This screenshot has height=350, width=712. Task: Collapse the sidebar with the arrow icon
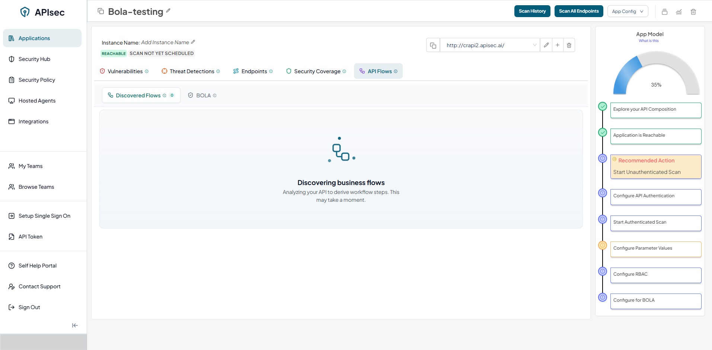[75, 325]
